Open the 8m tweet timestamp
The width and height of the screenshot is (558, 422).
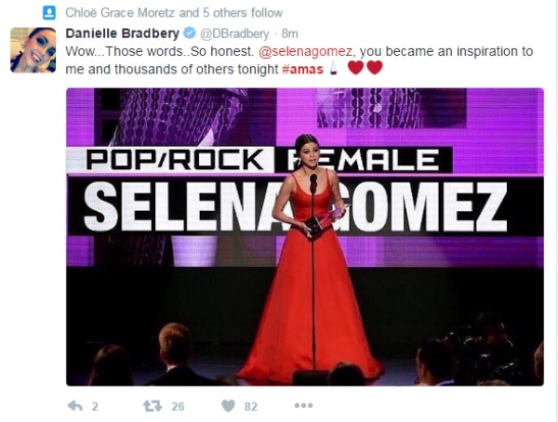point(289,33)
